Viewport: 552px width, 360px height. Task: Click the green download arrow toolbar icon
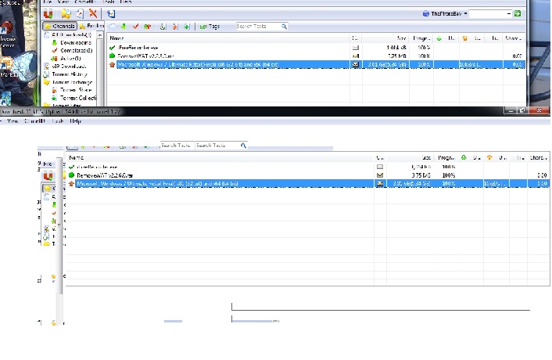[x=124, y=27]
